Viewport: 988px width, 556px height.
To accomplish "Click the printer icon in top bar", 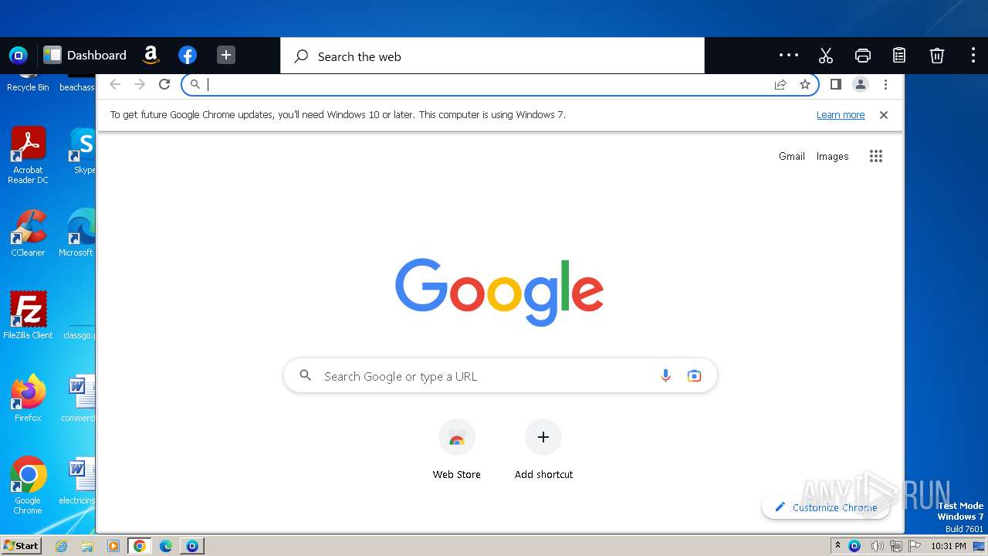I will coord(863,55).
